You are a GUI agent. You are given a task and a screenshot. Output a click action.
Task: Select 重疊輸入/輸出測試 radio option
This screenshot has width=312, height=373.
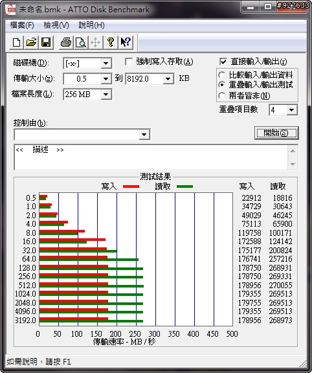222,85
